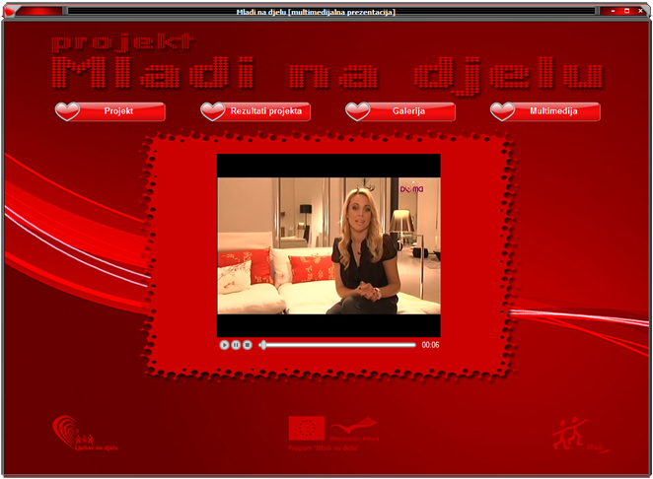The height and width of the screenshot is (479, 653).
Task: Open Rezultati projekta page
Action: tap(265, 111)
